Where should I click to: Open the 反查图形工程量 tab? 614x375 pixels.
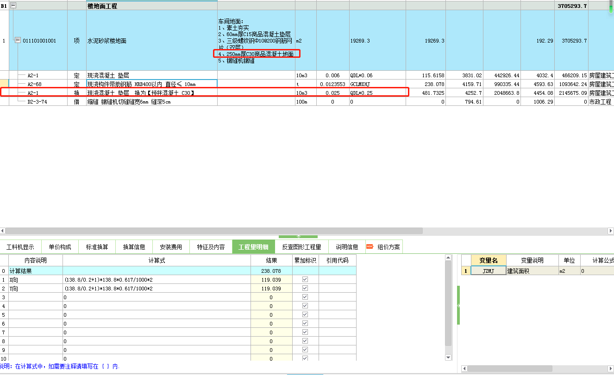pyautogui.click(x=301, y=247)
